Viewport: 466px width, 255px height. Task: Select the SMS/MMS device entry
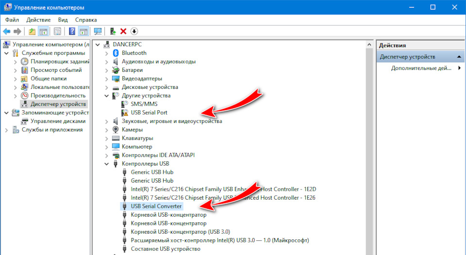(144, 104)
